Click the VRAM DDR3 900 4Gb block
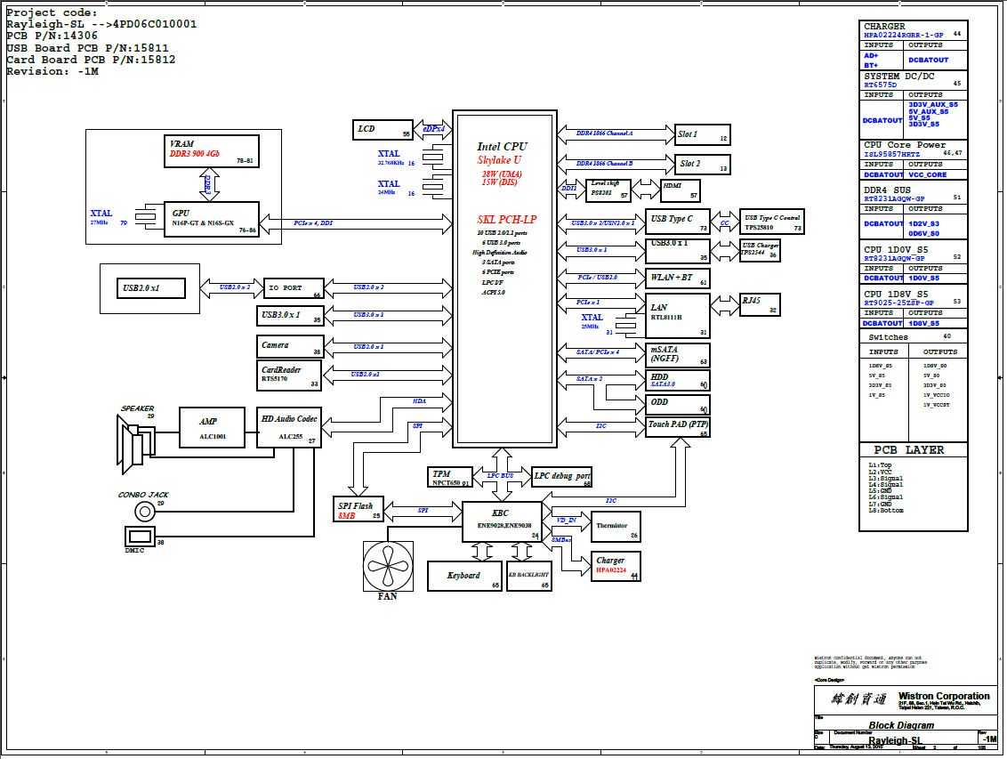This screenshot has height=759, width=1007. tap(212, 151)
